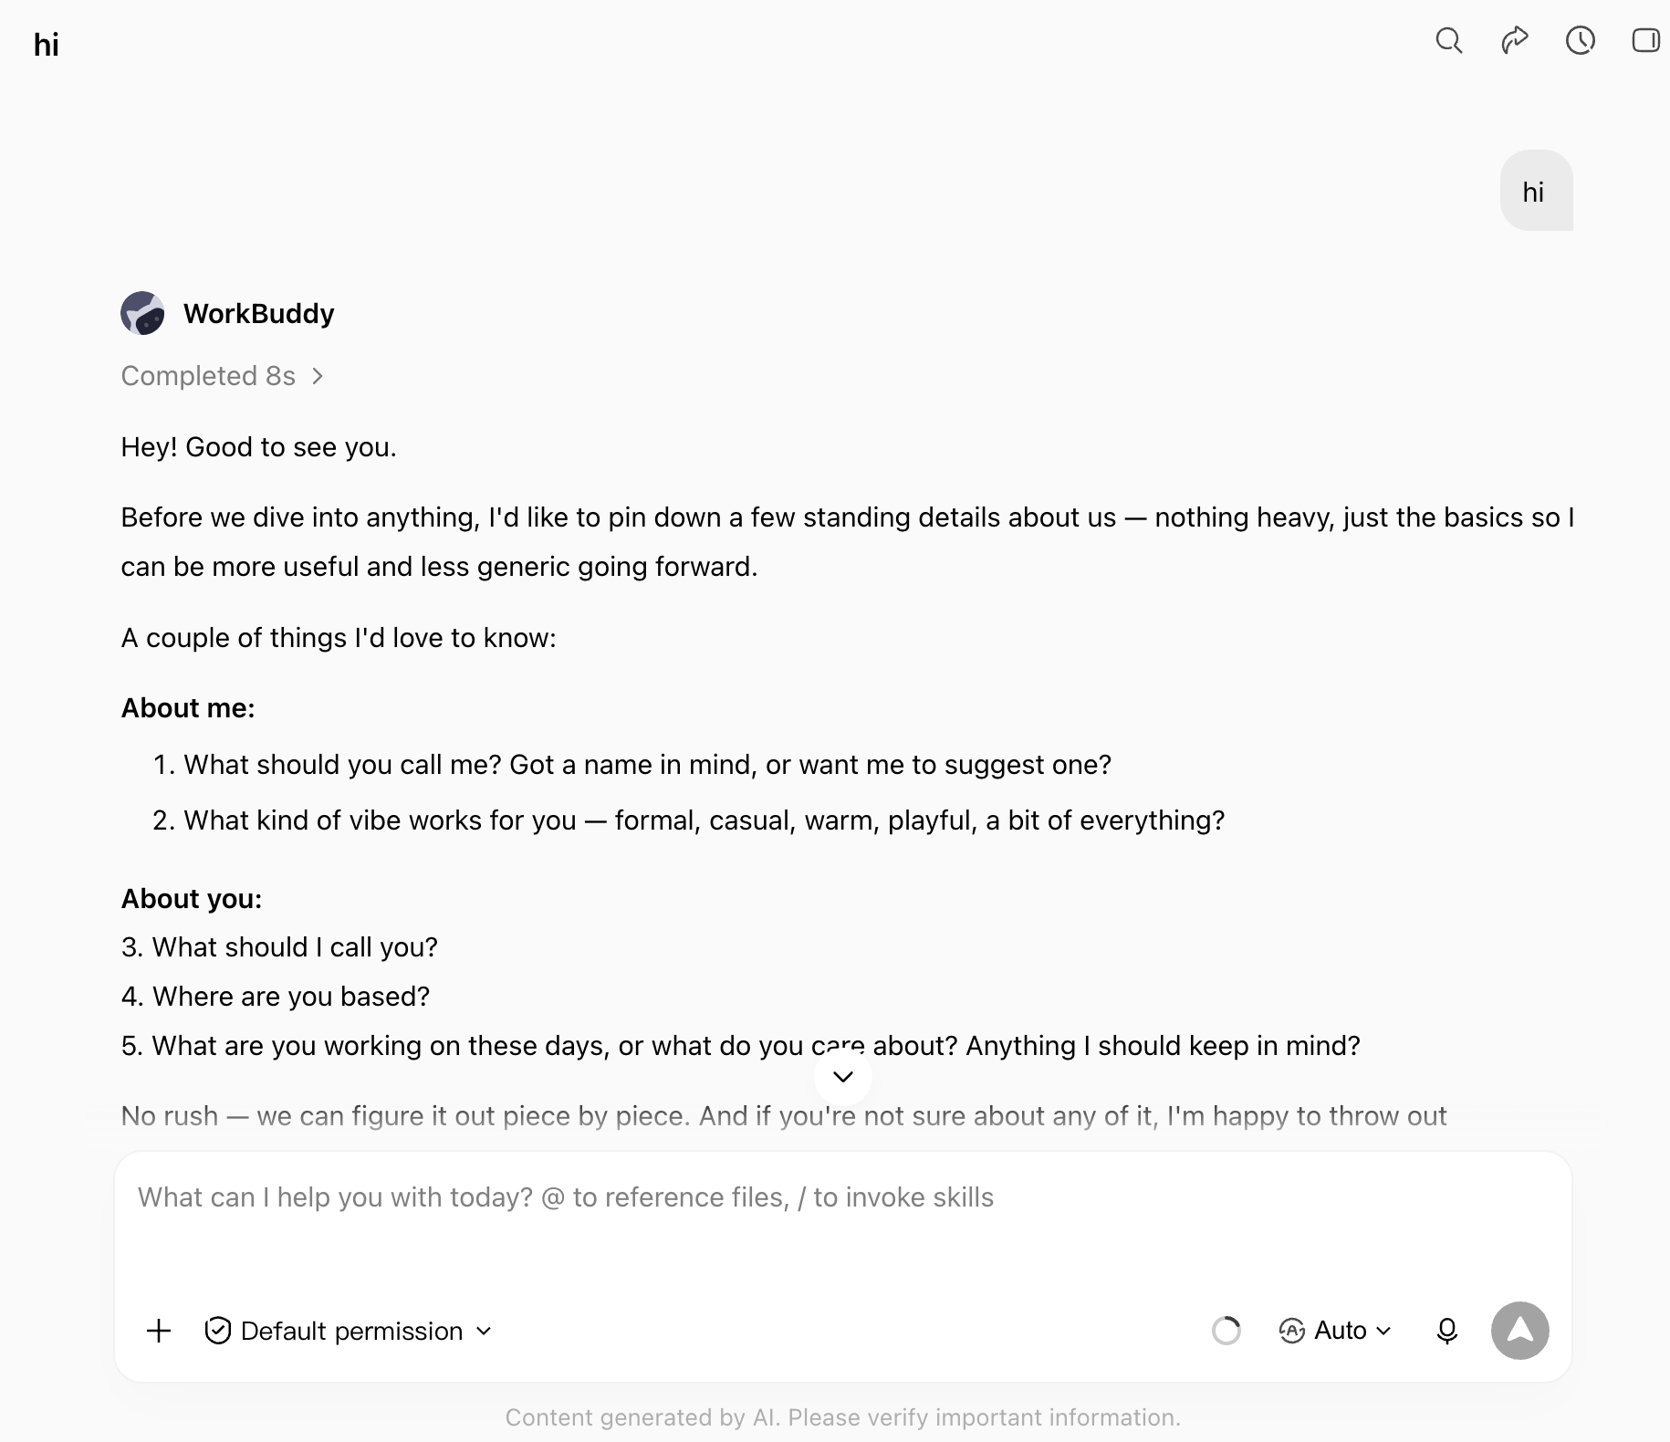
Task: Open conversation history clock icon
Action: pos(1581,41)
